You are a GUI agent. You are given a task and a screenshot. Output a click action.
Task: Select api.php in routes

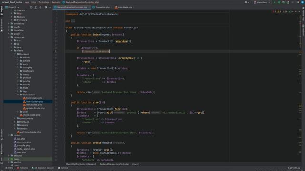click(x=19, y=139)
